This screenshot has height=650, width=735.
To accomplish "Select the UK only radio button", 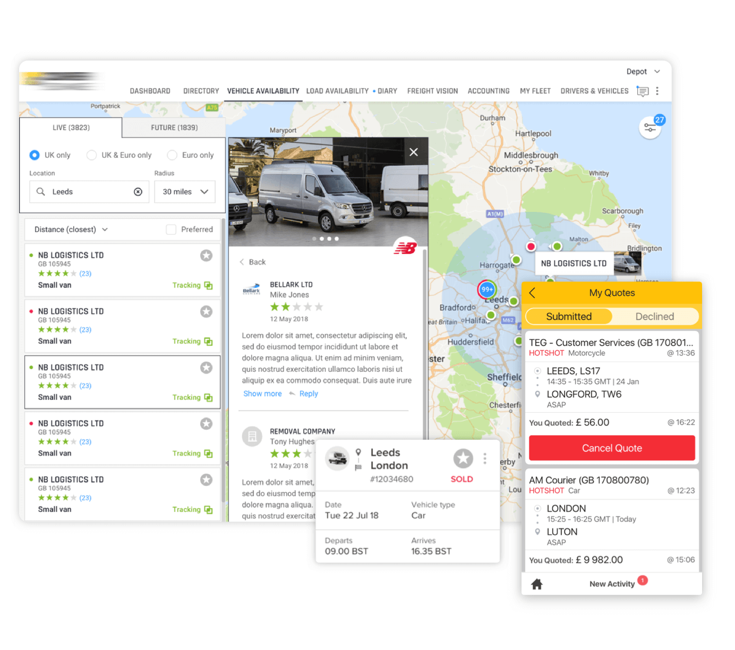I will tap(35, 155).
